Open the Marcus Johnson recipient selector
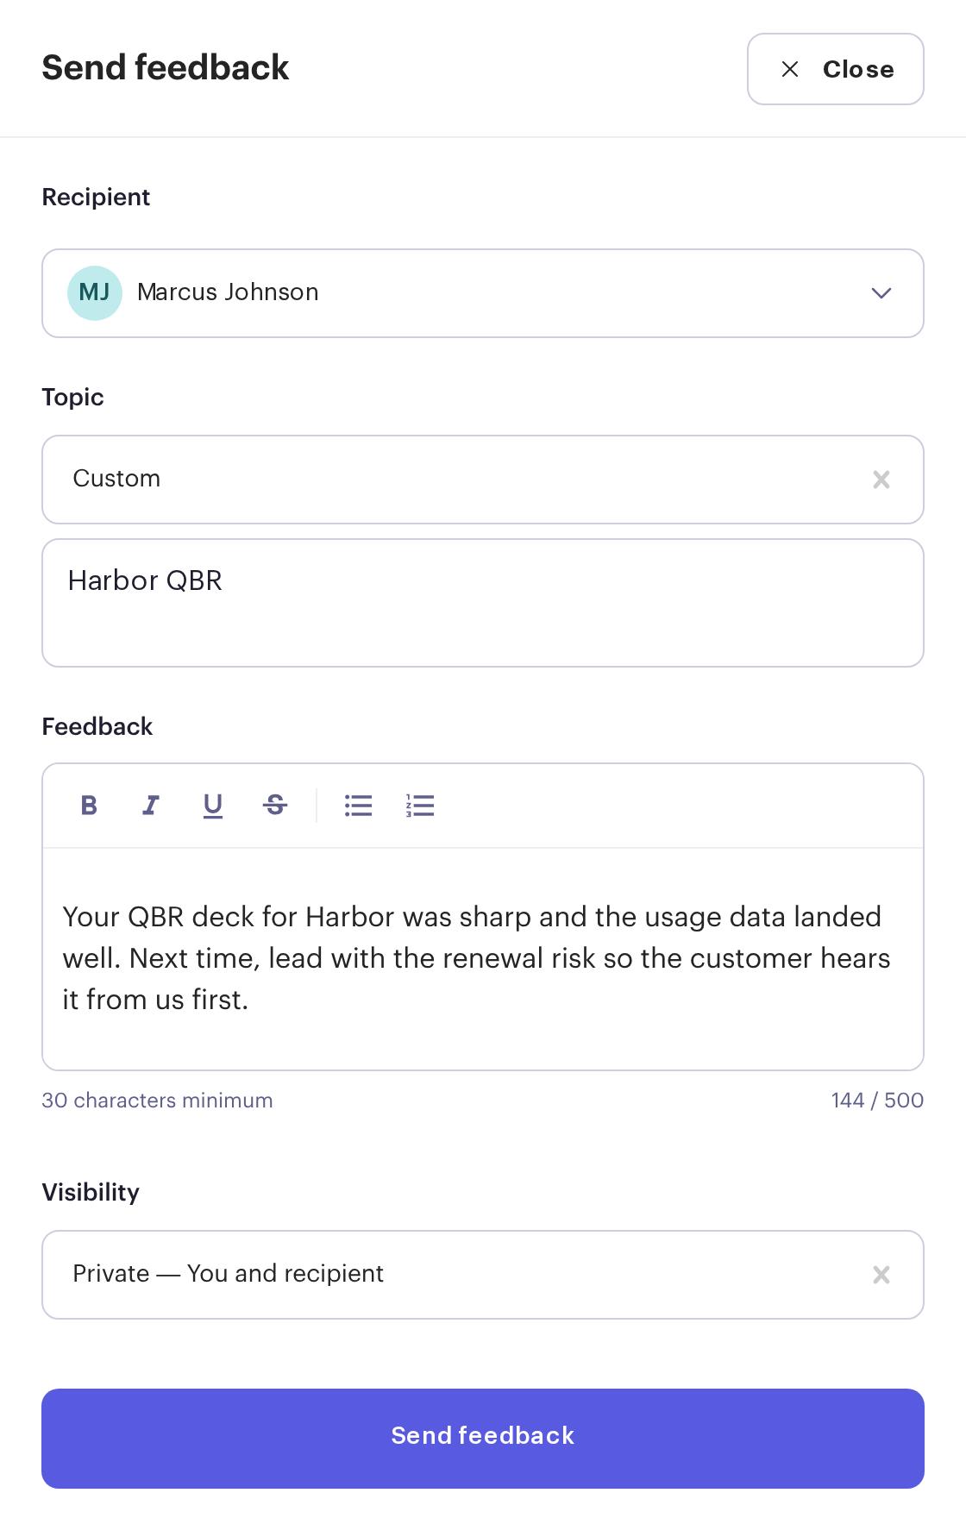 tap(483, 293)
